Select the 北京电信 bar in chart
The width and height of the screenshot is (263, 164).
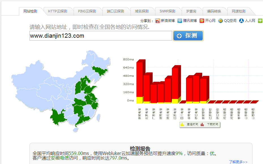tap(147, 88)
